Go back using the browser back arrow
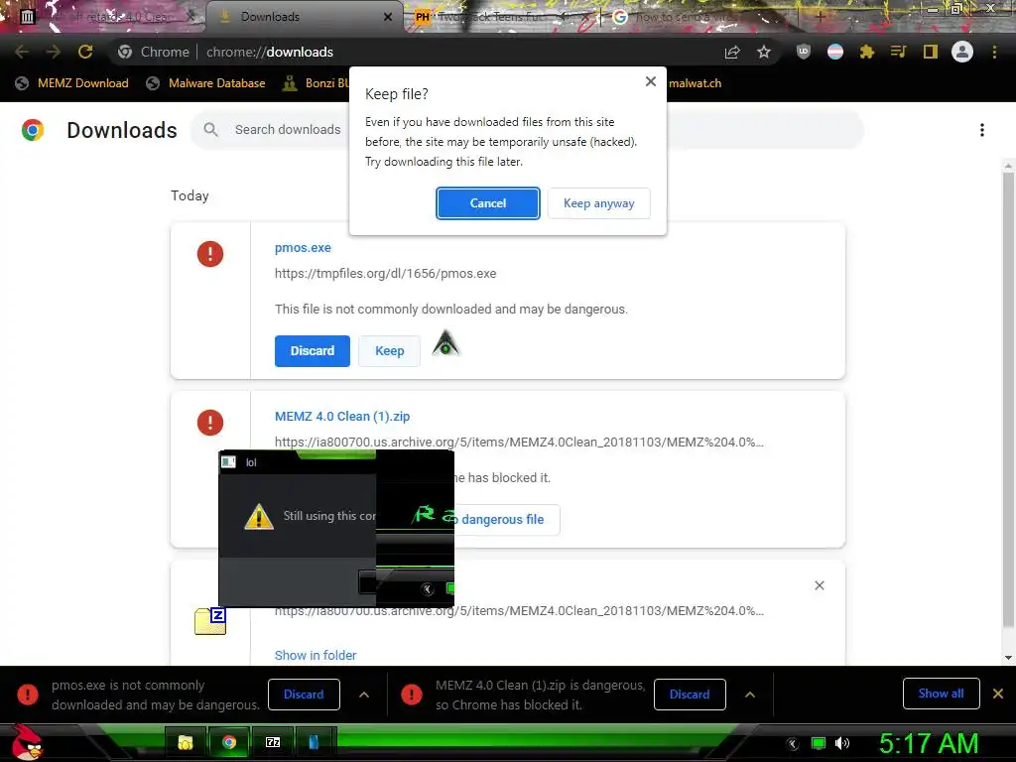This screenshot has width=1016, height=762. (x=22, y=52)
